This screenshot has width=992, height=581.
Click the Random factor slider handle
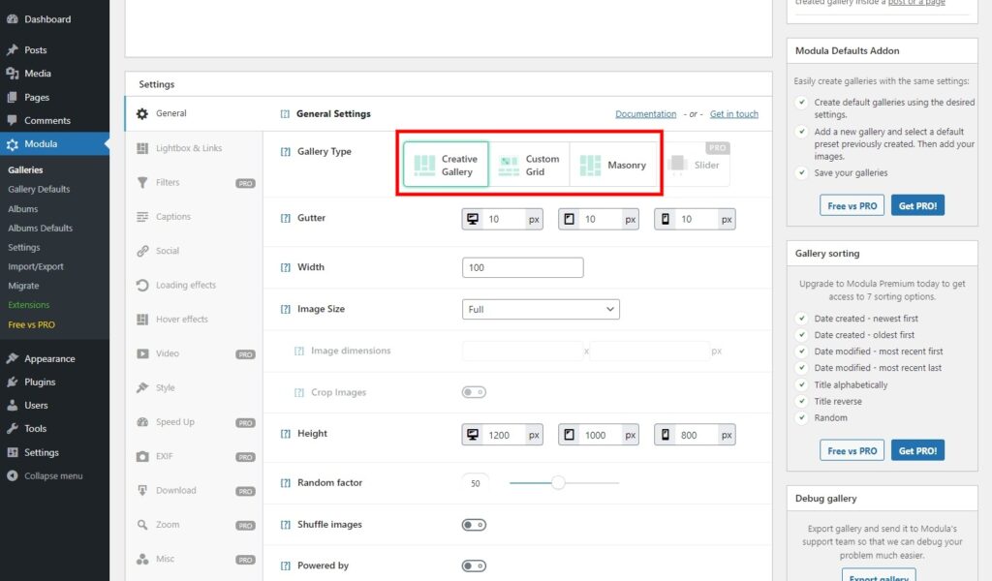[558, 482]
